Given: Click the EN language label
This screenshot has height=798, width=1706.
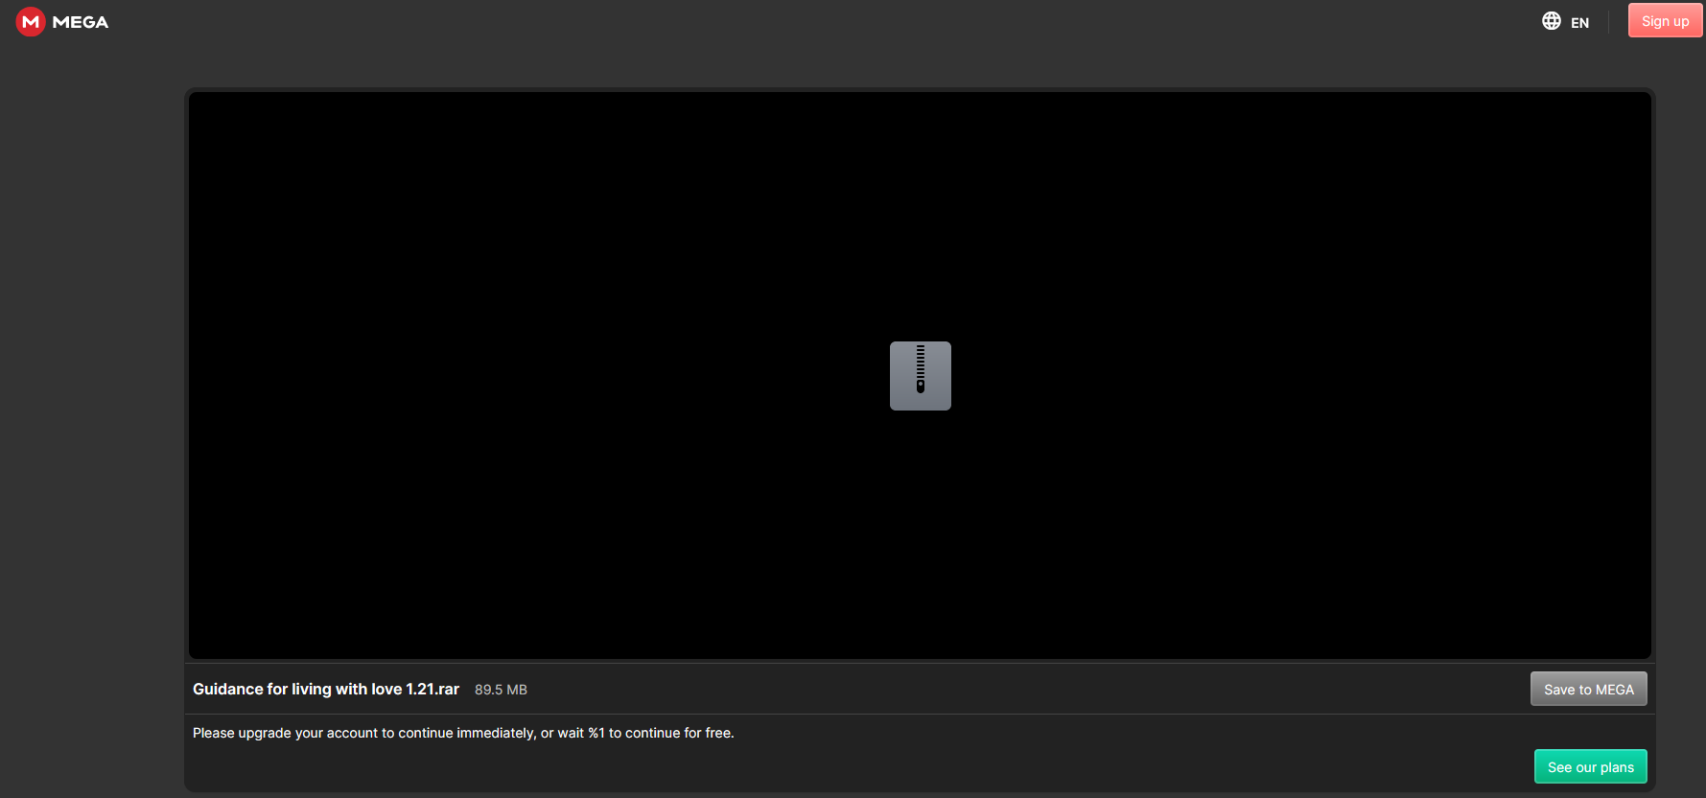Looking at the screenshot, I should [1579, 23].
